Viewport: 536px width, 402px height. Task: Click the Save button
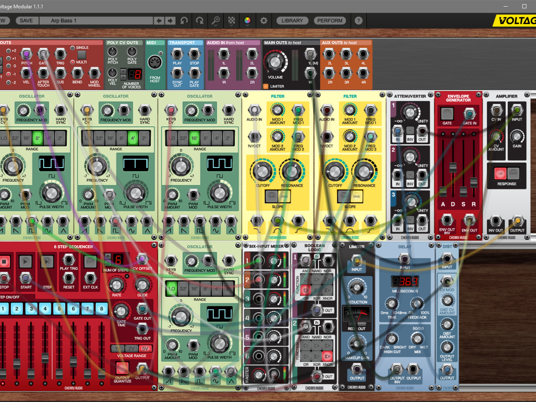point(26,21)
